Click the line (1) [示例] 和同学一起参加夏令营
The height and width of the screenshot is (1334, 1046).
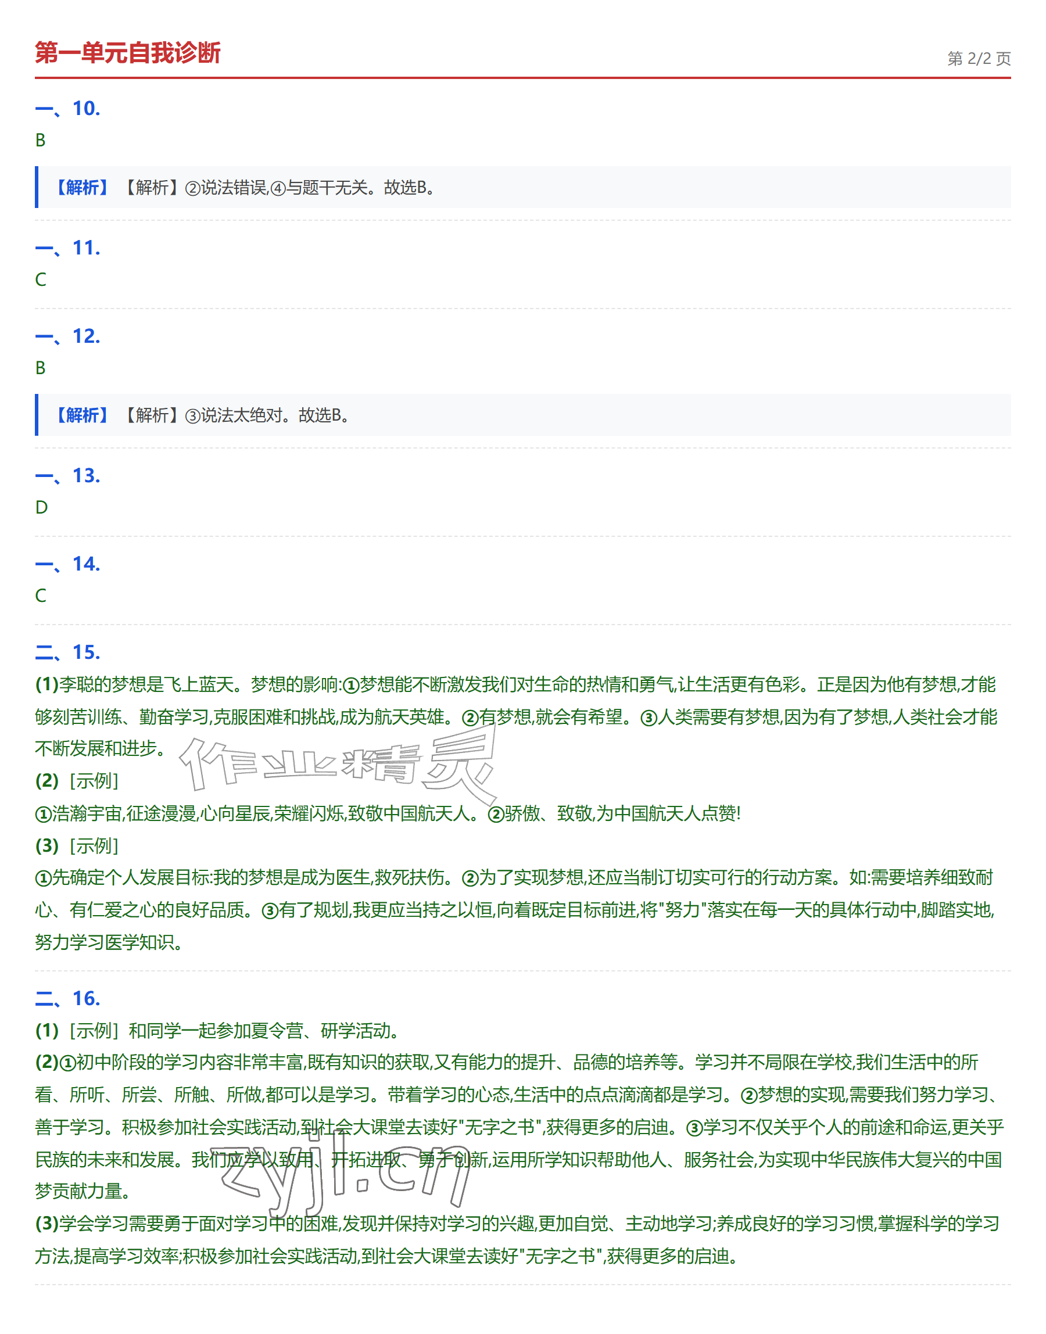tap(218, 1031)
